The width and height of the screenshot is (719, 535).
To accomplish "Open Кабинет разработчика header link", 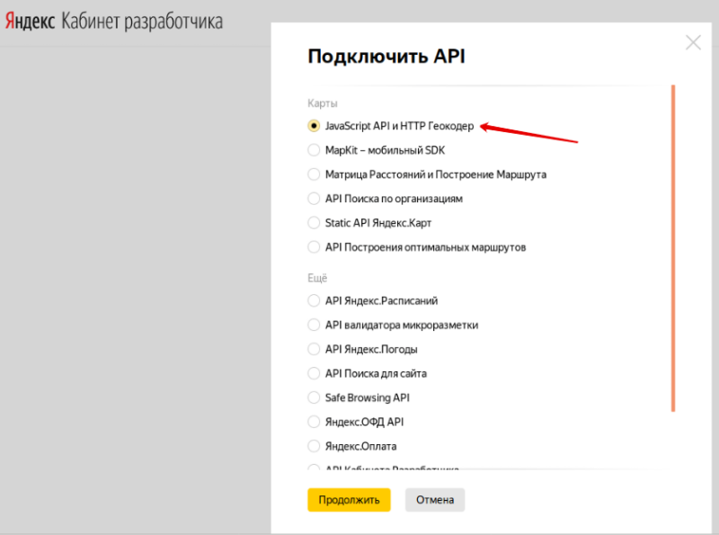I will [x=141, y=22].
